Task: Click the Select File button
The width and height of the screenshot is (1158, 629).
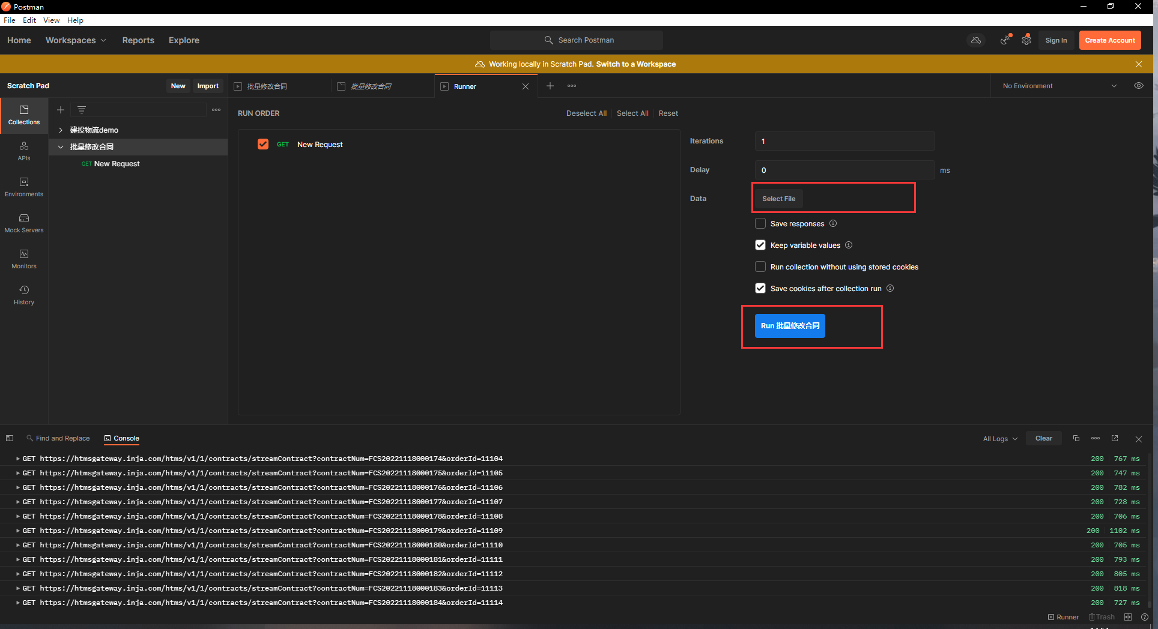Action: coord(779,199)
